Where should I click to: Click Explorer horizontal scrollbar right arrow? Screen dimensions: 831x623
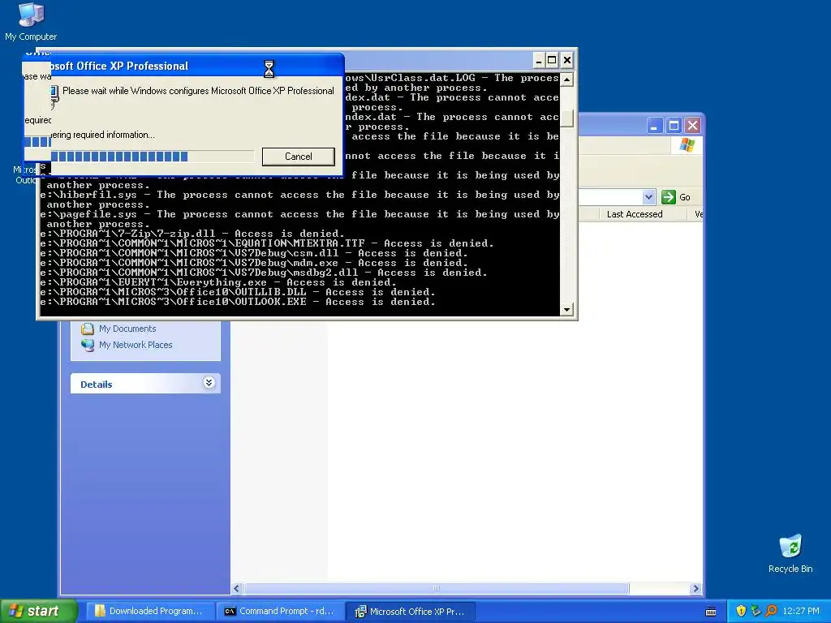click(x=695, y=589)
